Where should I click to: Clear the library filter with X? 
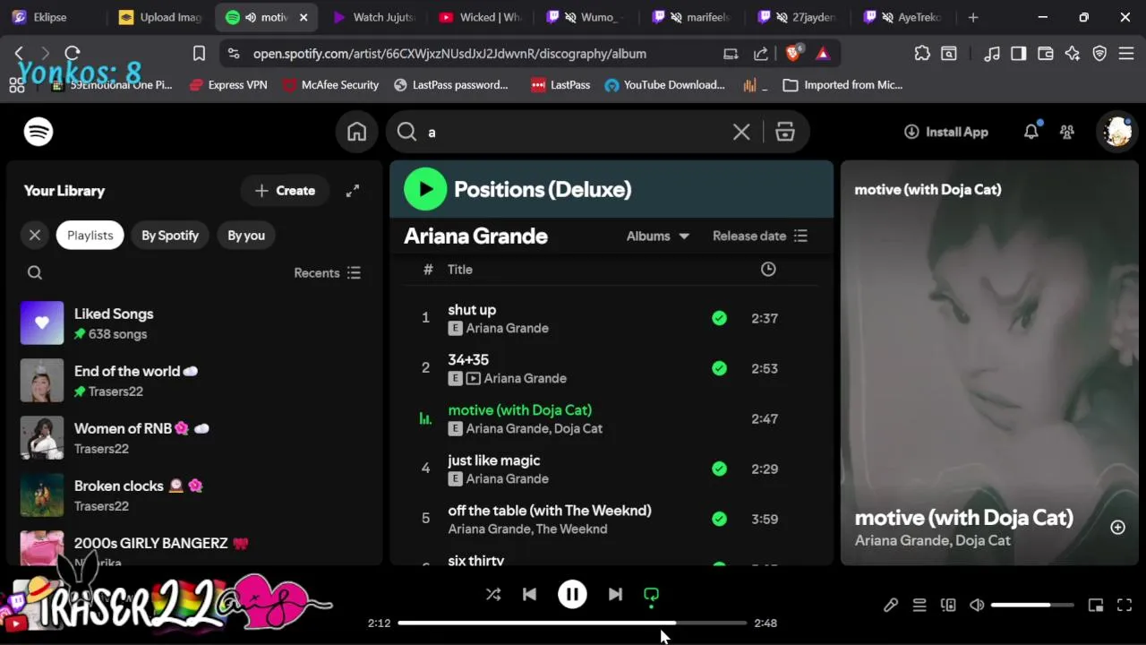pos(35,236)
